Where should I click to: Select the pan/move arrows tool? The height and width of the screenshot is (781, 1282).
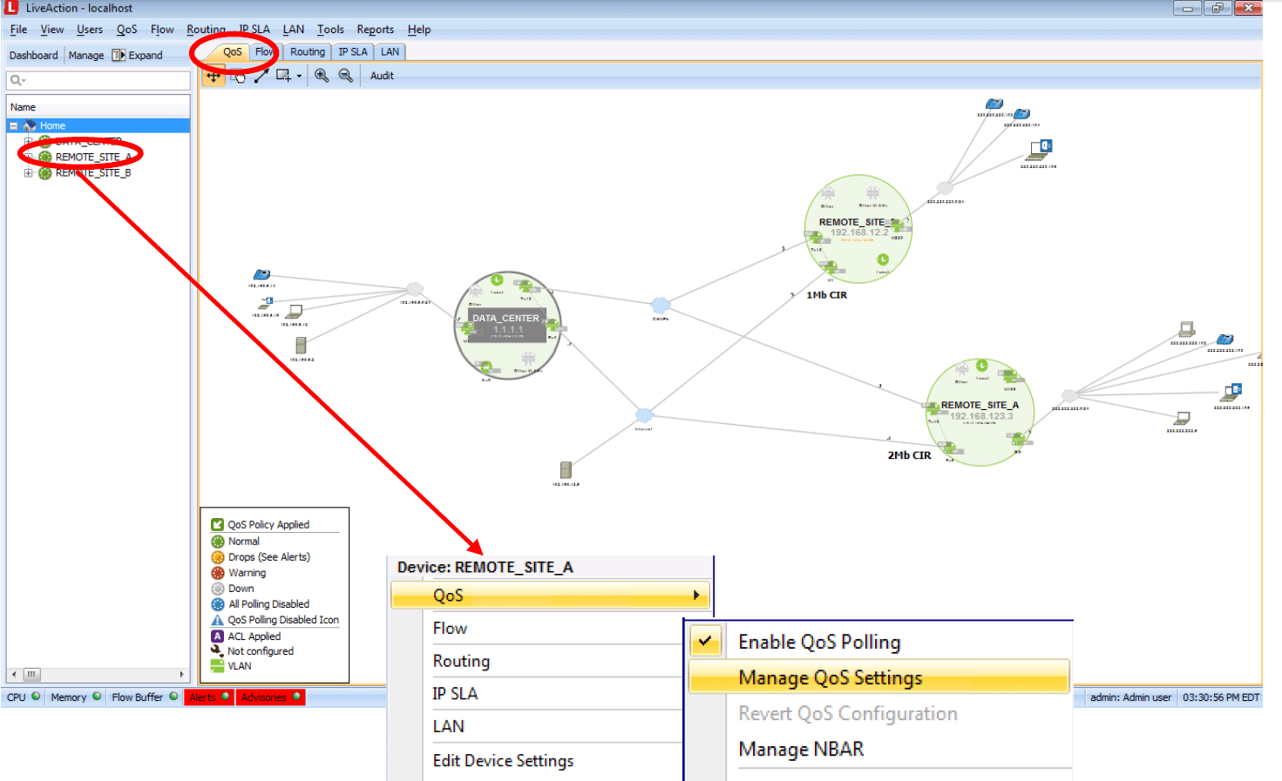(x=214, y=76)
